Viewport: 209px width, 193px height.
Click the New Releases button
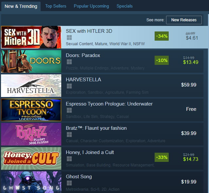pos(184,20)
